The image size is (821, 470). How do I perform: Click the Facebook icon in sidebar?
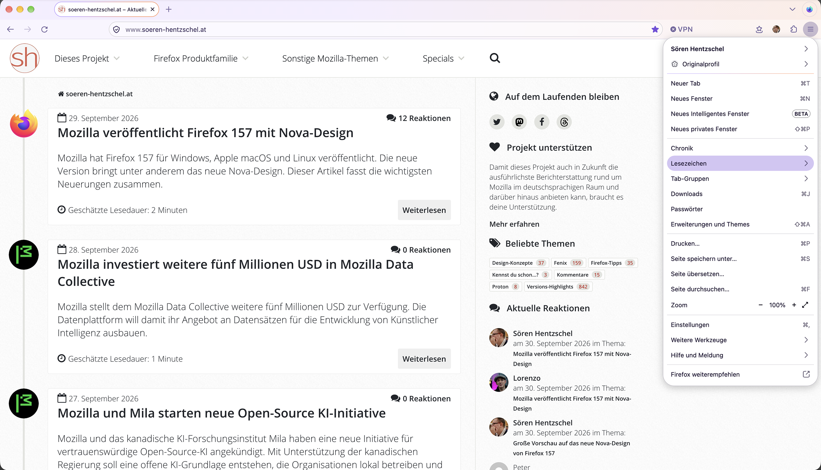542,122
